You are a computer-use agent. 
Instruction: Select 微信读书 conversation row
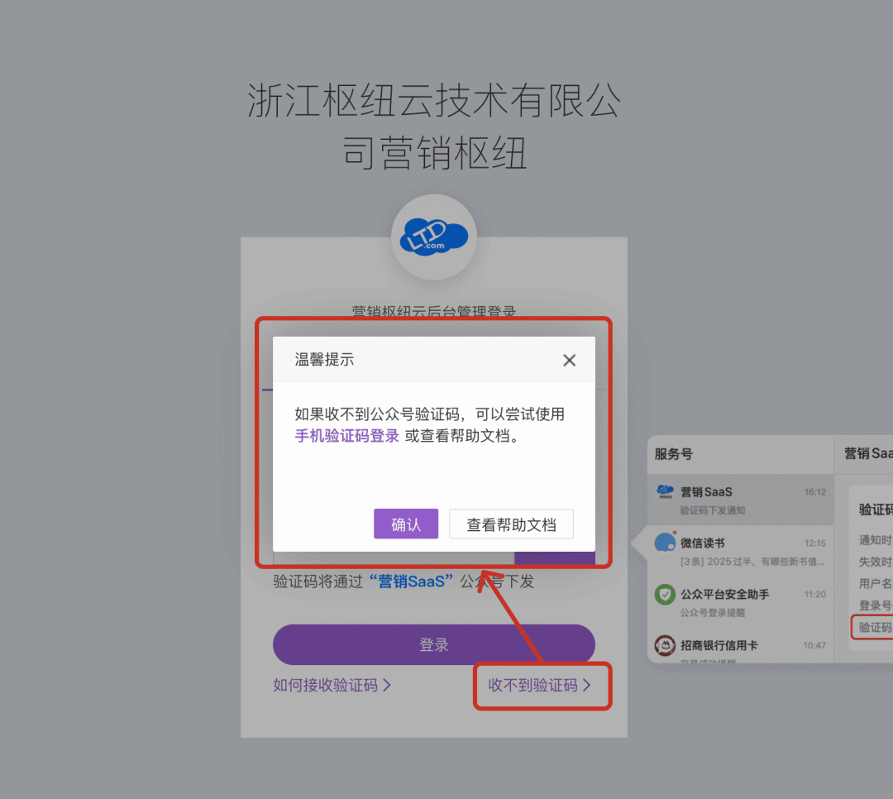coord(740,551)
